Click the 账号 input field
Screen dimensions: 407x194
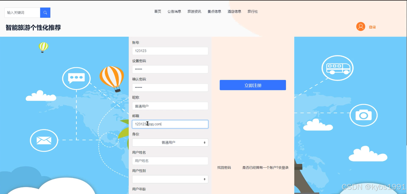click(170, 51)
